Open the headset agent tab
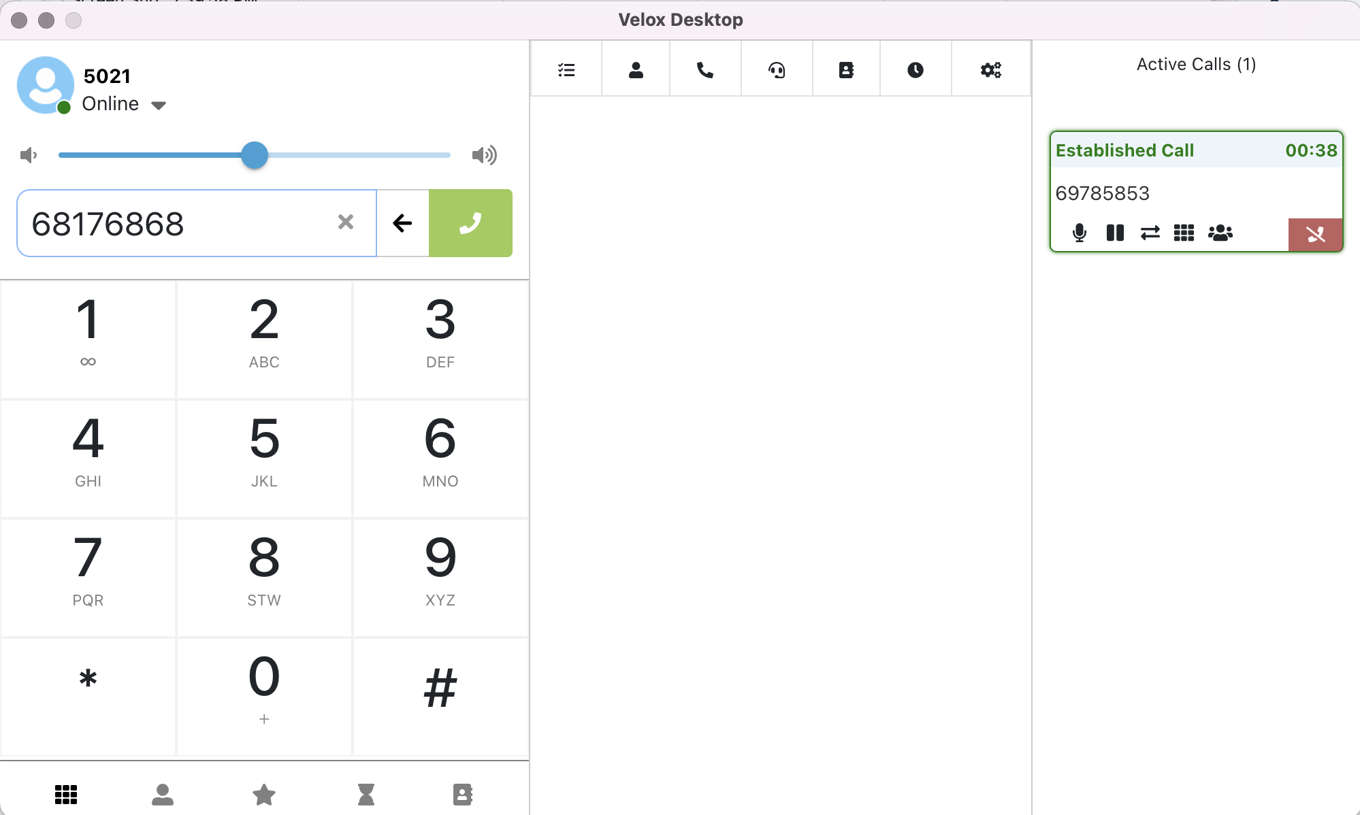The height and width of the screenshot is (815, 1360). (x=776, y=69)
